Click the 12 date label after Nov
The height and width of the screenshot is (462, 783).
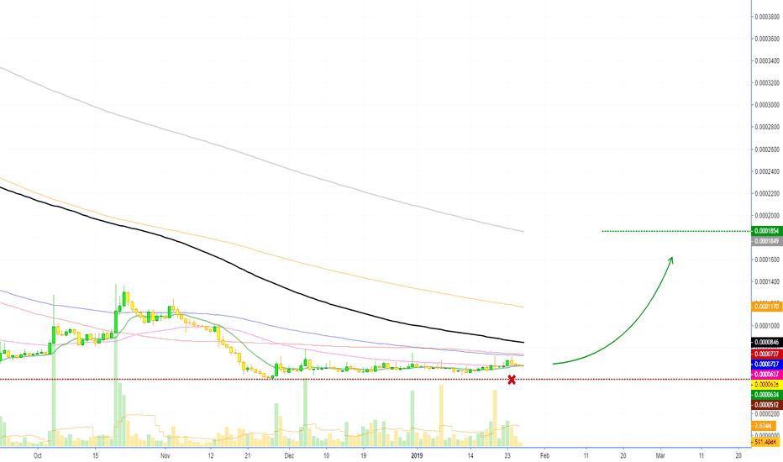point(211,455)
